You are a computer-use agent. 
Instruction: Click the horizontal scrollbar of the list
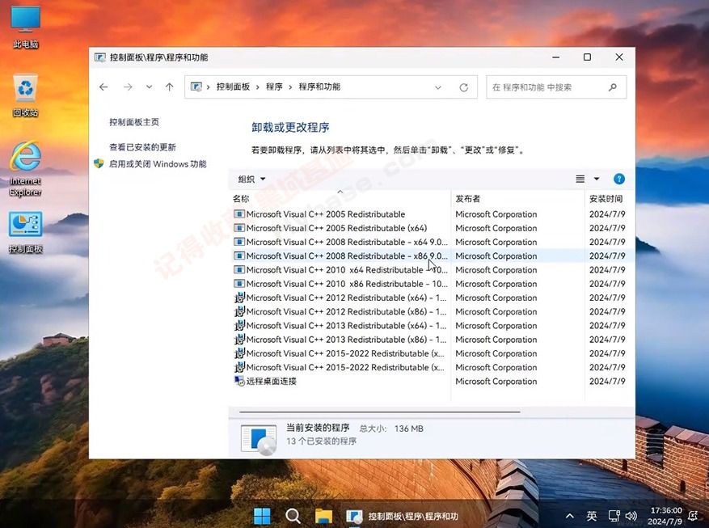pos(380,412)
